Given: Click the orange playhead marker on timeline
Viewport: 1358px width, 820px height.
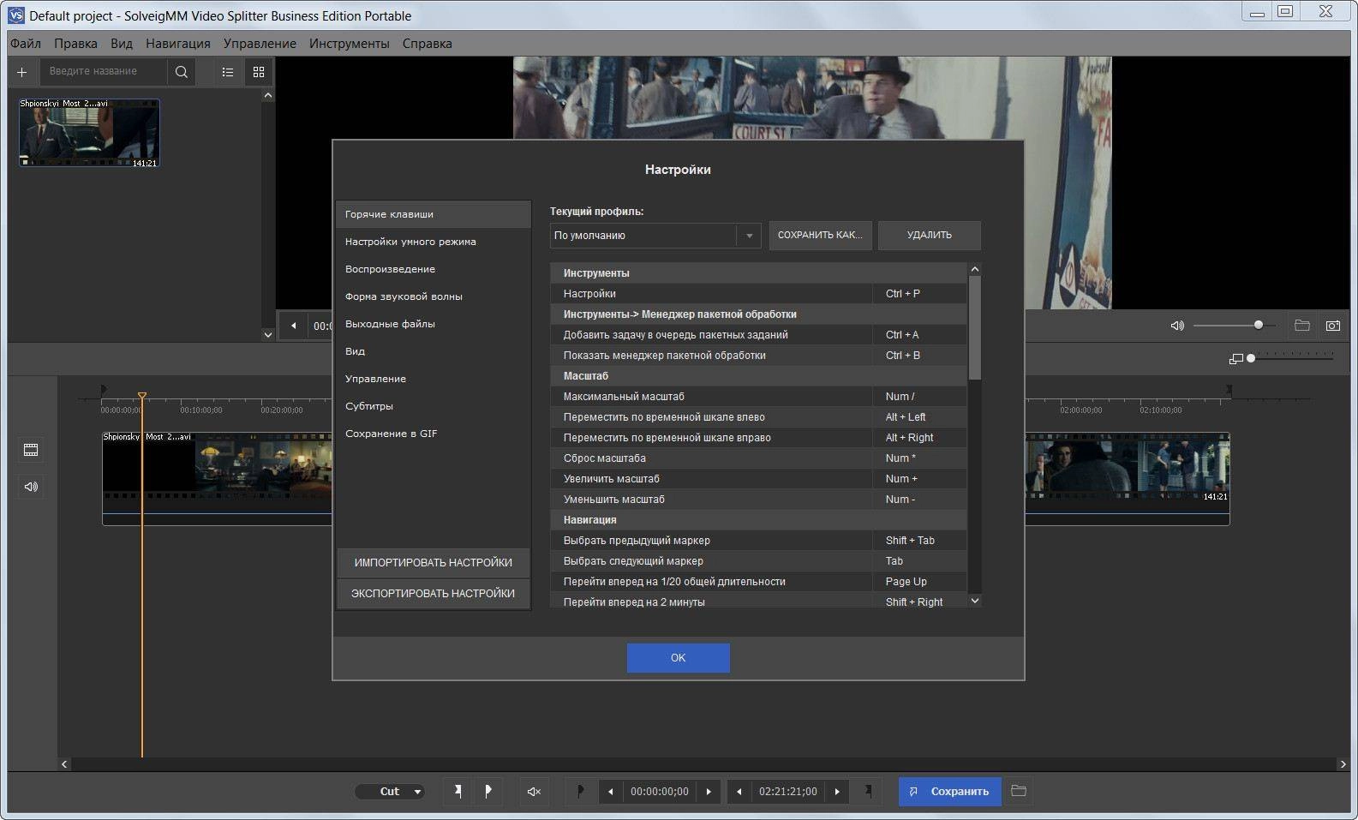Looking at the screenshot, I should (142, 396).
